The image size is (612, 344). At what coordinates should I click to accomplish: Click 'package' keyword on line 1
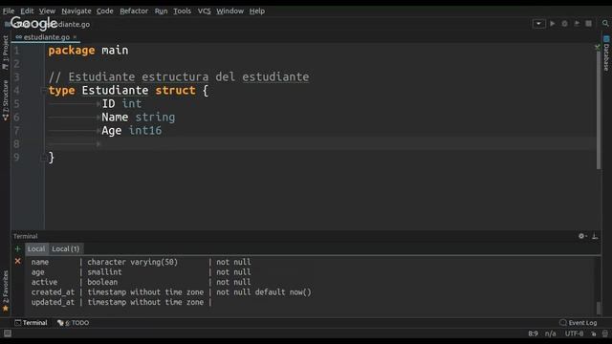pyautogui.click(x=72, y=51)
